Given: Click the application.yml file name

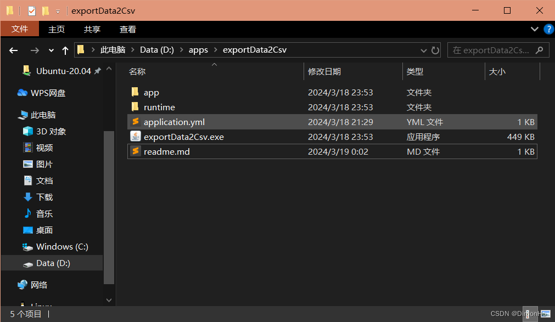Looking at the screenshot, I should coord(174,122).
